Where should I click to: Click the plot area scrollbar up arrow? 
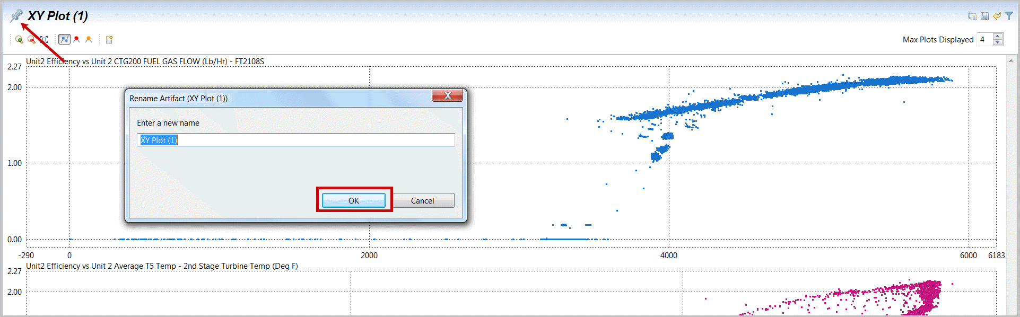1012,61
